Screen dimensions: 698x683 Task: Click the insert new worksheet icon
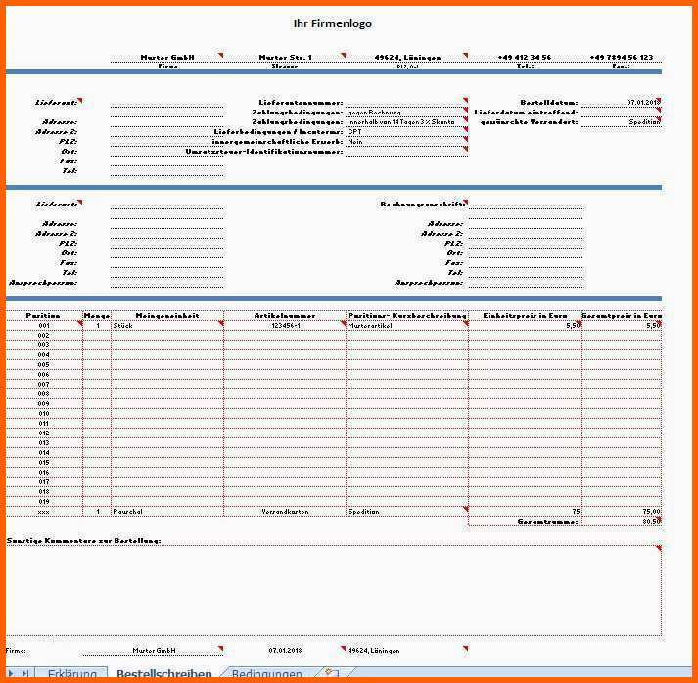point(332,674)
